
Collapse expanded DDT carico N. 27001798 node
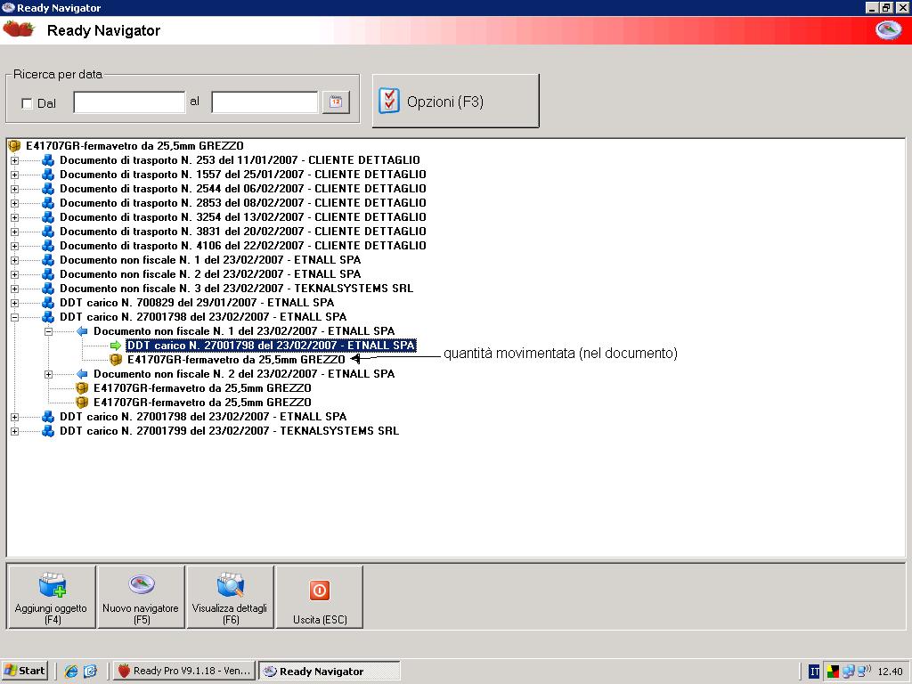click(14, 318)
